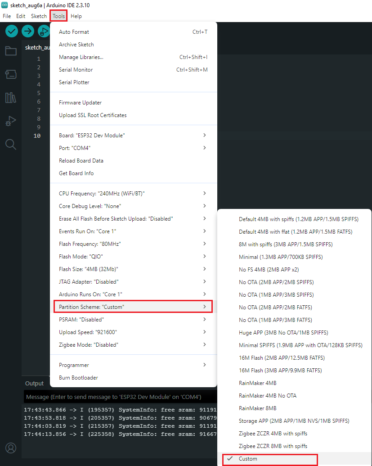Expand Zigbee Mode submenu
The width and height of the screenshot is (372, 466).
click(x=134, y=345)
